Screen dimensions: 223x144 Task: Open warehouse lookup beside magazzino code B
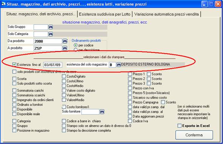tap(119, 65)
